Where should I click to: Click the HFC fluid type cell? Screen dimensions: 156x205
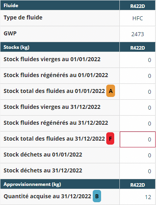coord(138,18)
